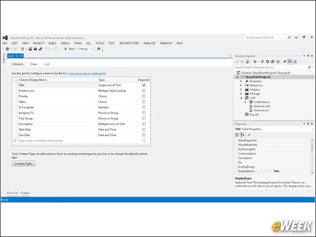Screen dimensions: 316x237
Task: Check Required for the Priority column
Action: click(x=144, y=96)
